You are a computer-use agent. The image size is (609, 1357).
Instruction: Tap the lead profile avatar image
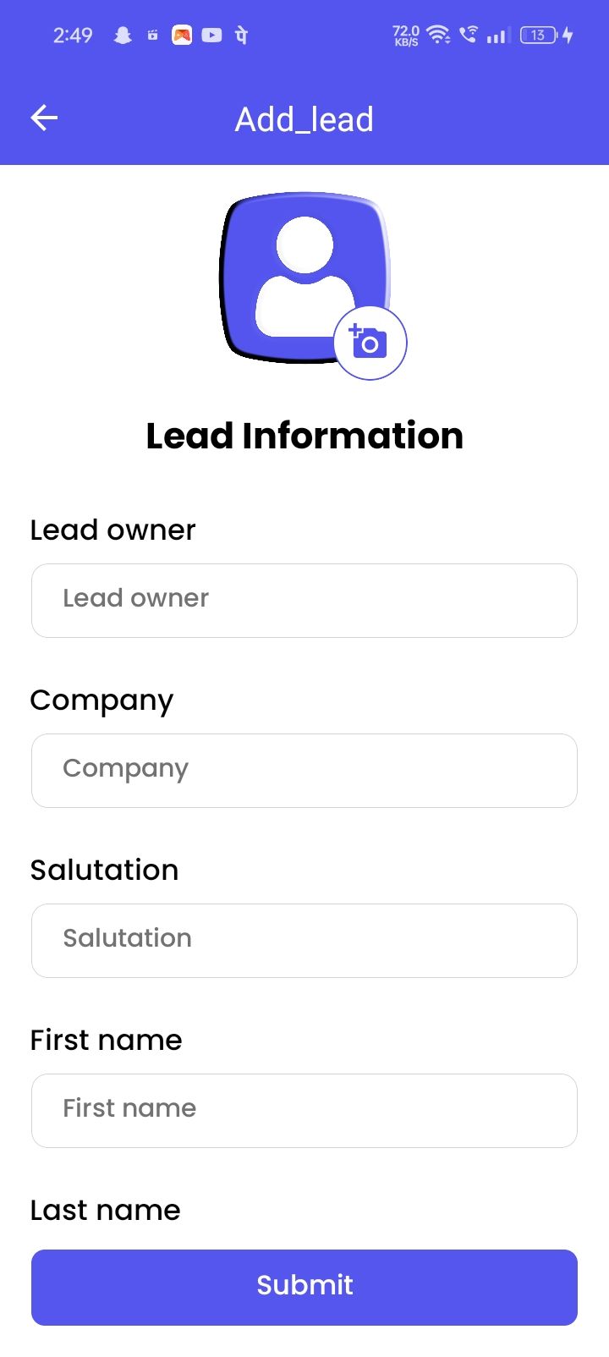point(304,277)
